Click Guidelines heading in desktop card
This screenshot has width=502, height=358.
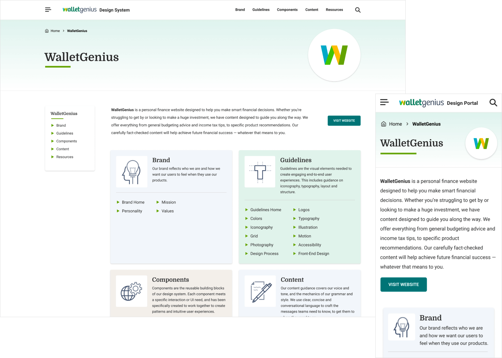[x=296, y=160]
